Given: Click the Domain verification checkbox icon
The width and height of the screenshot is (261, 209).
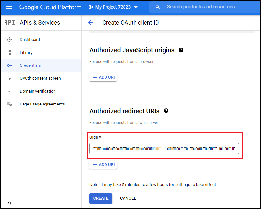Looking at the screenshot, I should pyautogui.click(x=9, y=91).
